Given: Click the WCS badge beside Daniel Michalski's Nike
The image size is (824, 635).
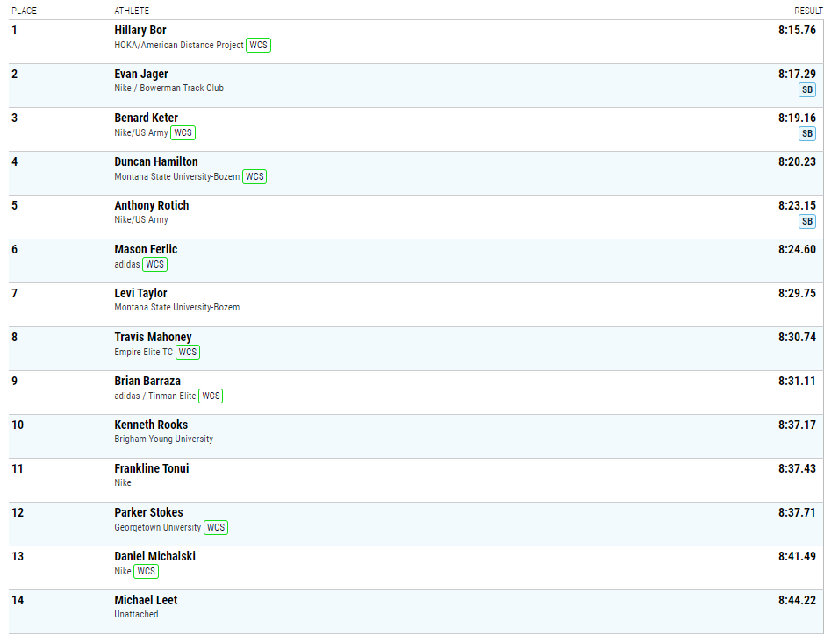Looking at the screenshot, I should point(147,571).
